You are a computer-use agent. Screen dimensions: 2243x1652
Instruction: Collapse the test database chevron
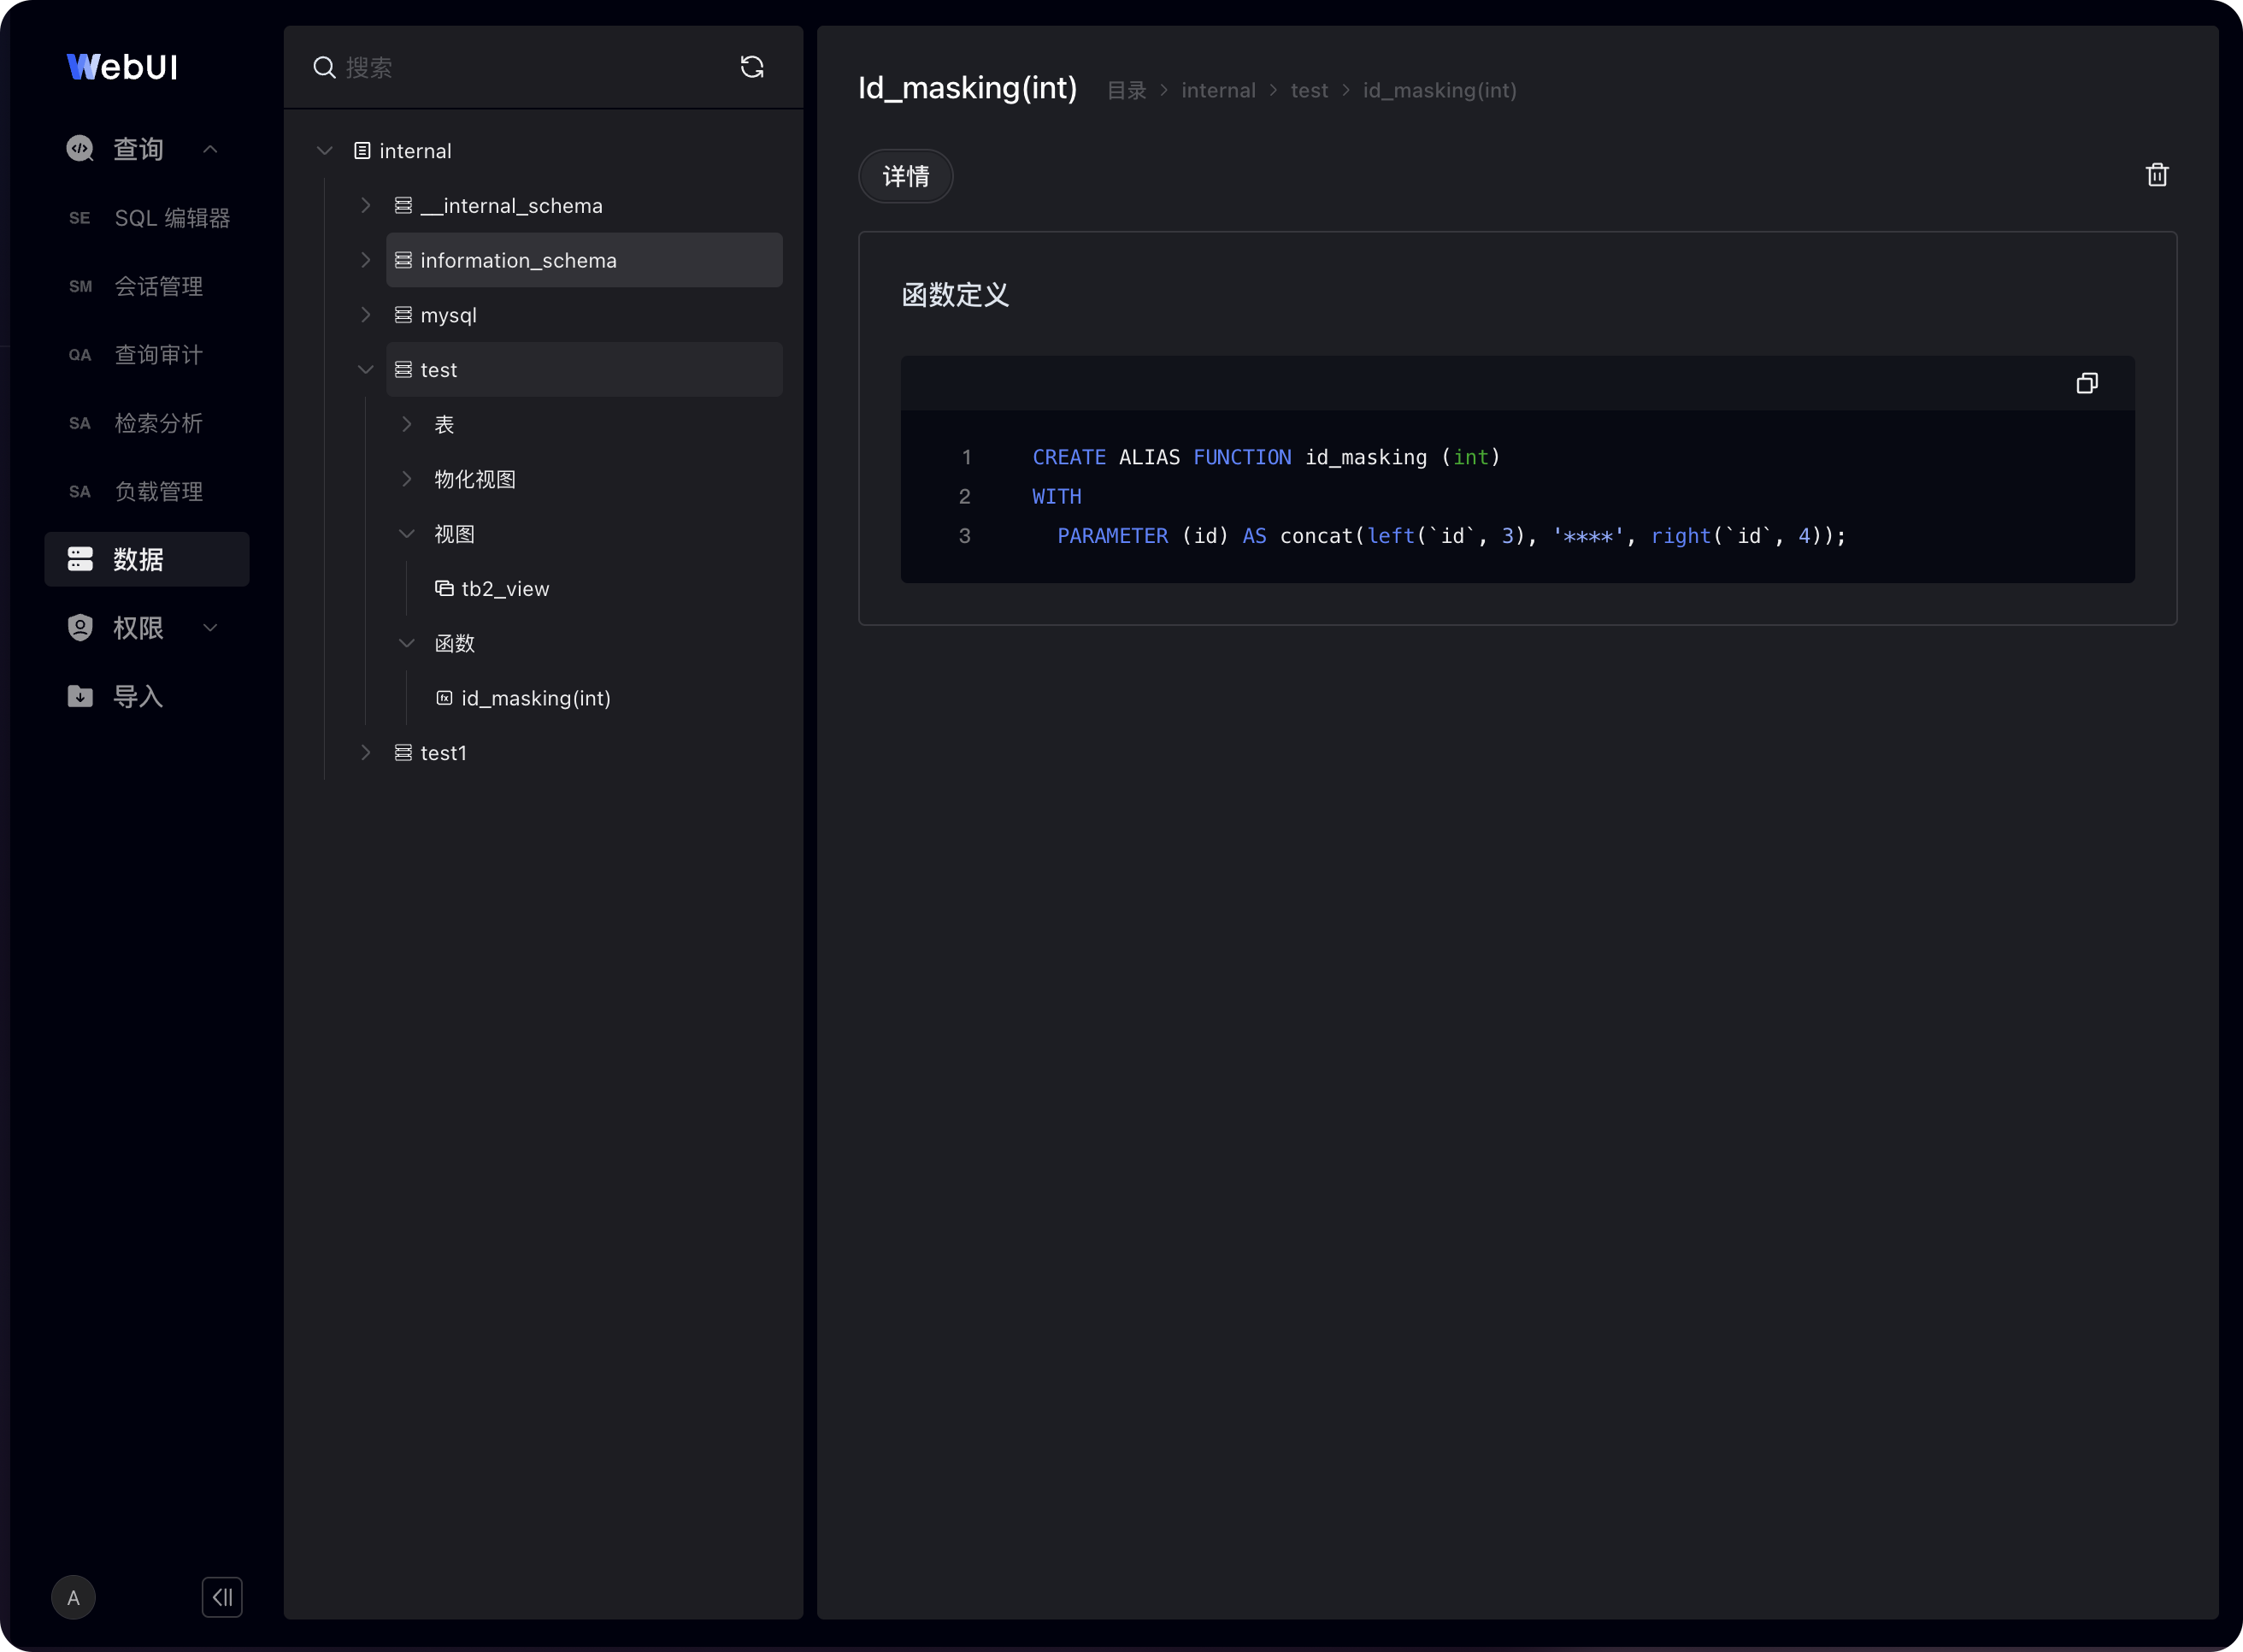tap(366, 370)
